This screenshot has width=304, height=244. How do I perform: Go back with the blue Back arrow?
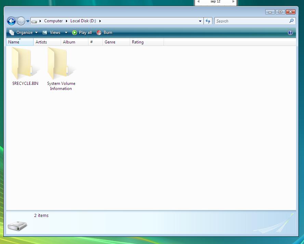(x=11, y=21)
